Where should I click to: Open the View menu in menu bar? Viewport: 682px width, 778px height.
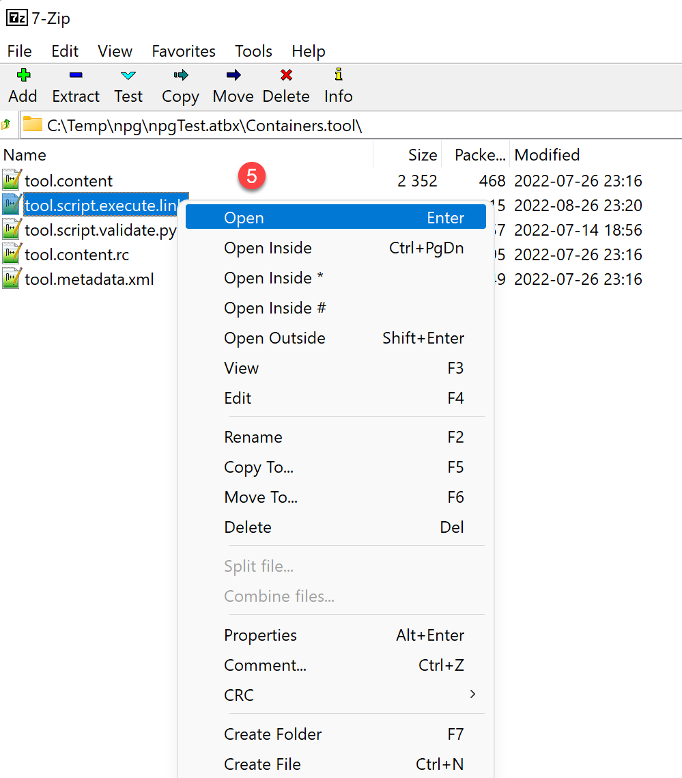click(115, 51)
